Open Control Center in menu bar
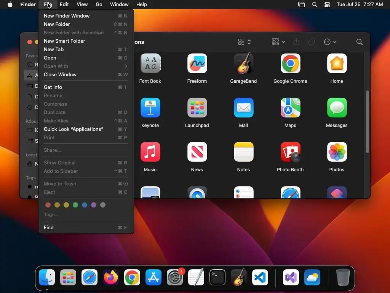 (x=327, y=5)
